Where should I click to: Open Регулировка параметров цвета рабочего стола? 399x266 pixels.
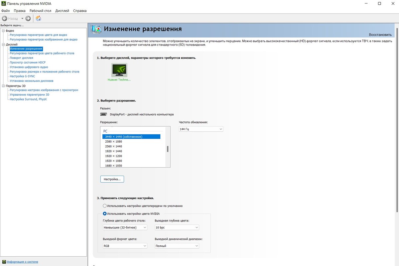click(42, 53)
